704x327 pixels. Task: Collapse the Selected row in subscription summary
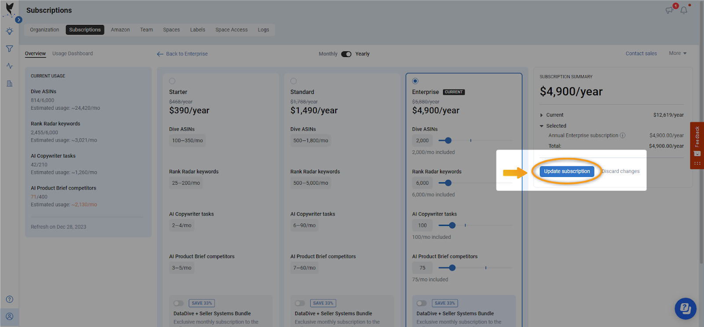[542, 126]
